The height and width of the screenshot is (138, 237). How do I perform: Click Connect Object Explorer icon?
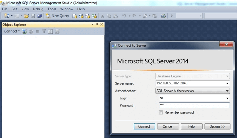[x=24, y=31]
